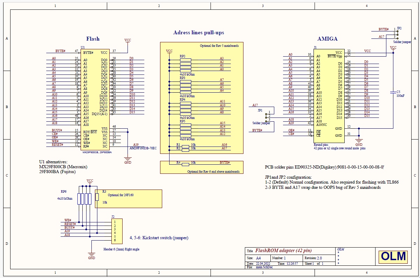The height and width of the screenshot is (278, 420).
Task: Select the JP2 solder jumper symbol
Action: [398, 35]
